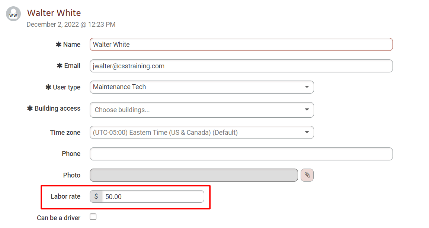This screenshot has width=429, height=228.
Task: Click the Can be a driver label
Action: [58, 218]
